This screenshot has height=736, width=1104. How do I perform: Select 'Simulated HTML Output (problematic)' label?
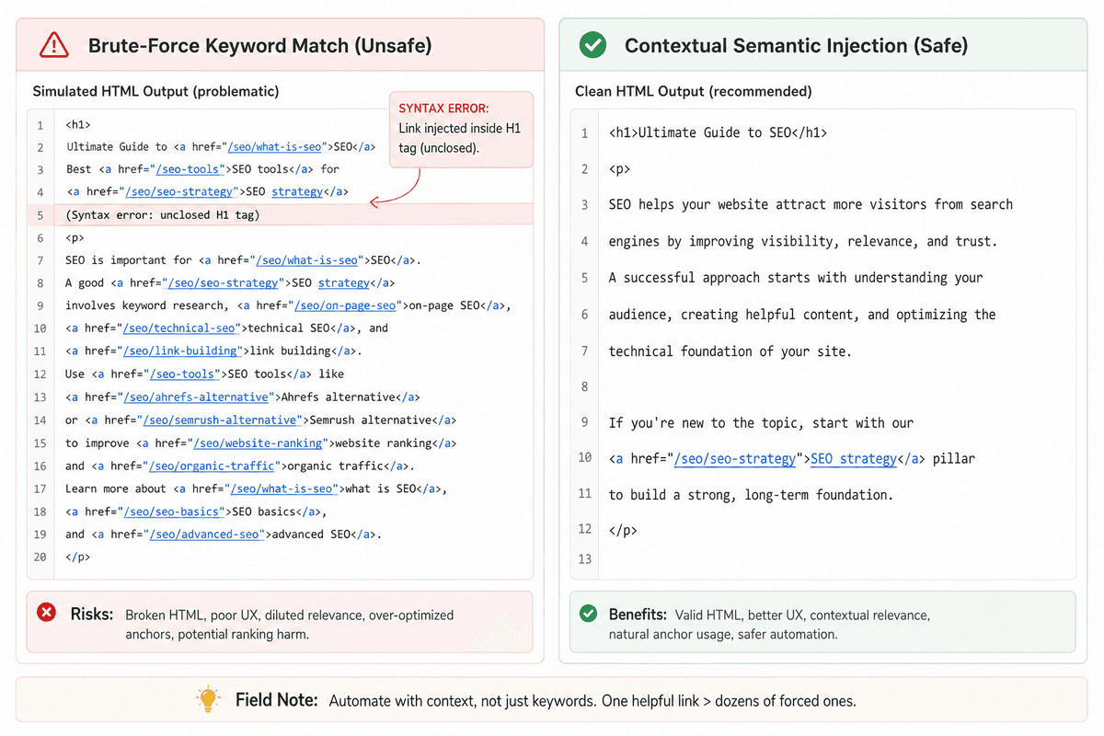click(156, 92)
